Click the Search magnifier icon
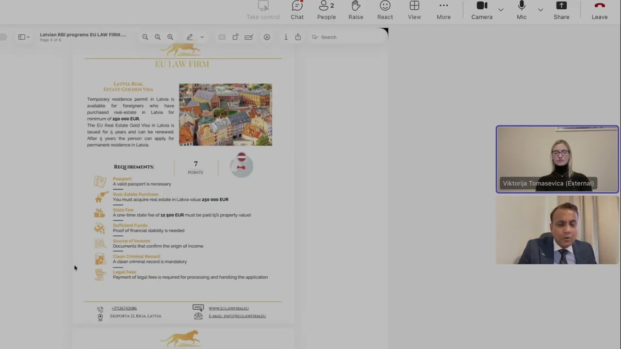Screen dimensions: 621x349 (315, 37)
